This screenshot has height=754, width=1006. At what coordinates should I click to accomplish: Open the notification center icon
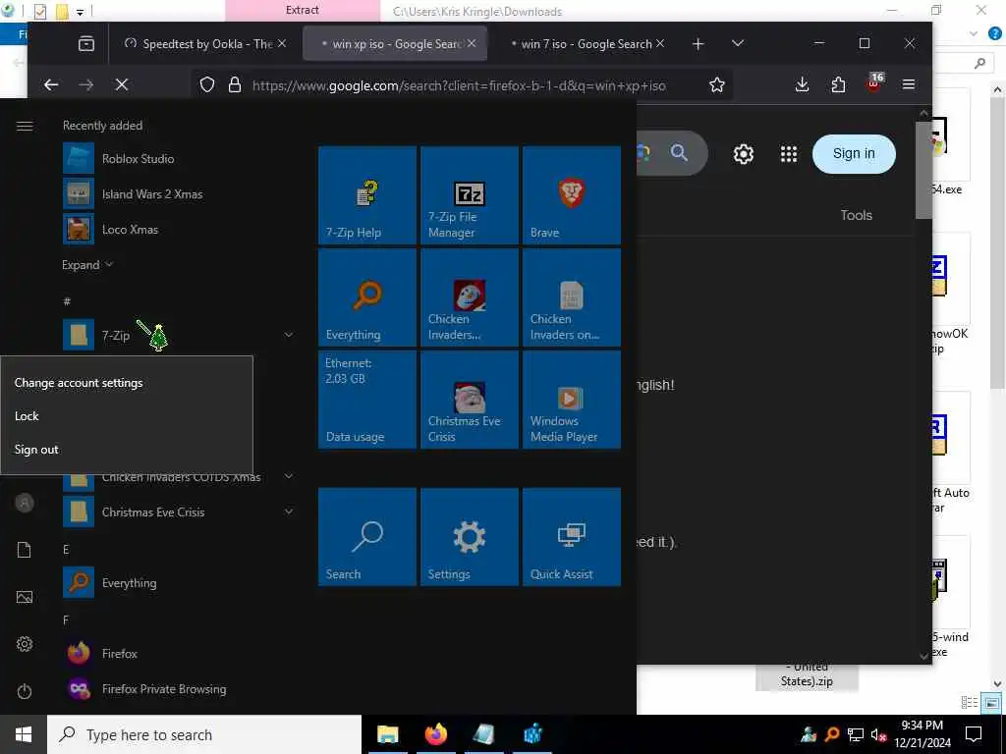(974, 734)
